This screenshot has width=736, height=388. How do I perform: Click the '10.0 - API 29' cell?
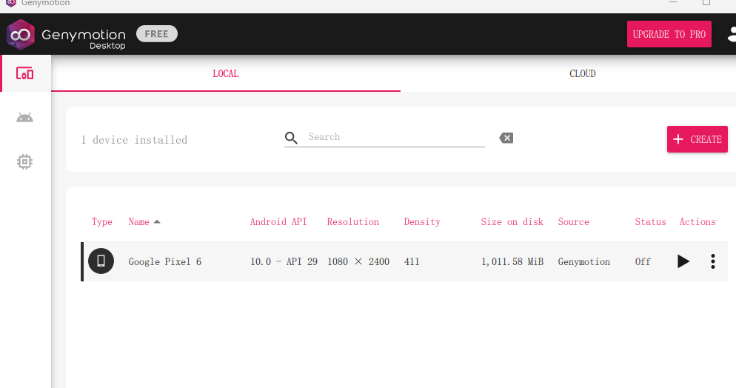[x=284, y=262]
